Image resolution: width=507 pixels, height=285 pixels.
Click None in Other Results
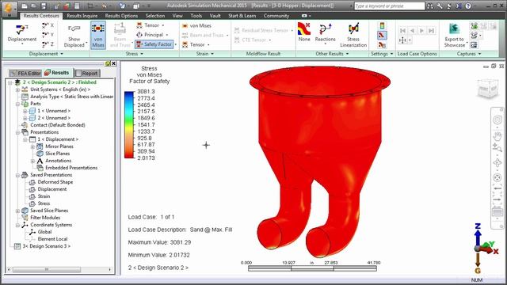[304, 32]
